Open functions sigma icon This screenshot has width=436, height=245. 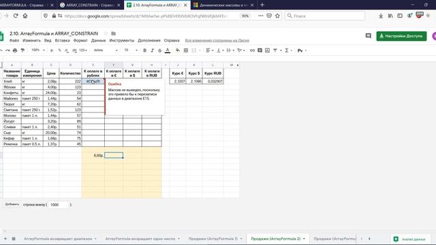pyautogui.click(x=286, y=50)
